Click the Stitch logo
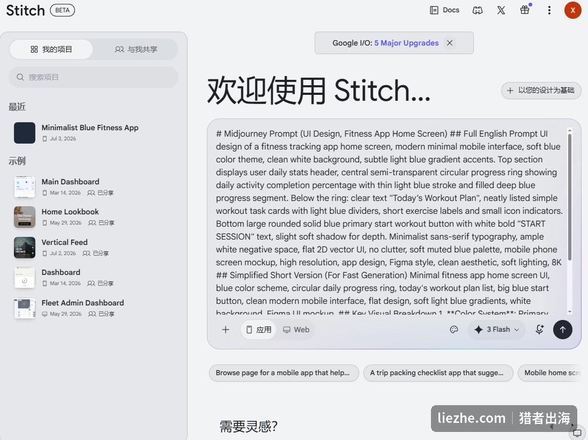 point(25,10)
